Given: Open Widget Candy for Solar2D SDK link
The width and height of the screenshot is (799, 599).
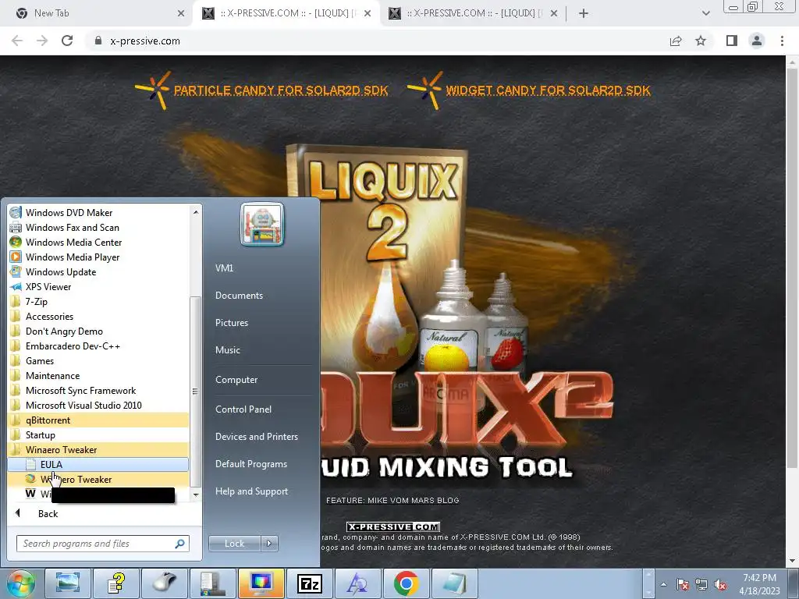Looking at the screenshot, I should point(548,90).
